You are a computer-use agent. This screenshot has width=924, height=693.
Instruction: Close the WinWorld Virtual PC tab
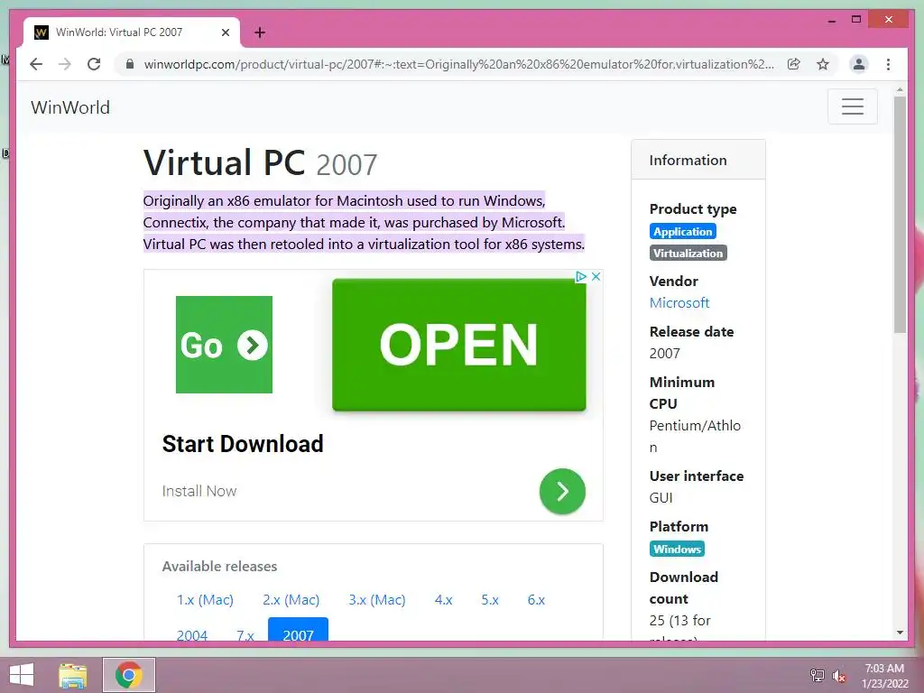point(225,32)
